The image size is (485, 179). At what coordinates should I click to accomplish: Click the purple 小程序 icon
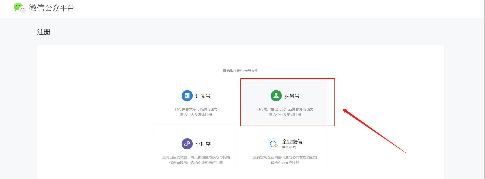187,144
